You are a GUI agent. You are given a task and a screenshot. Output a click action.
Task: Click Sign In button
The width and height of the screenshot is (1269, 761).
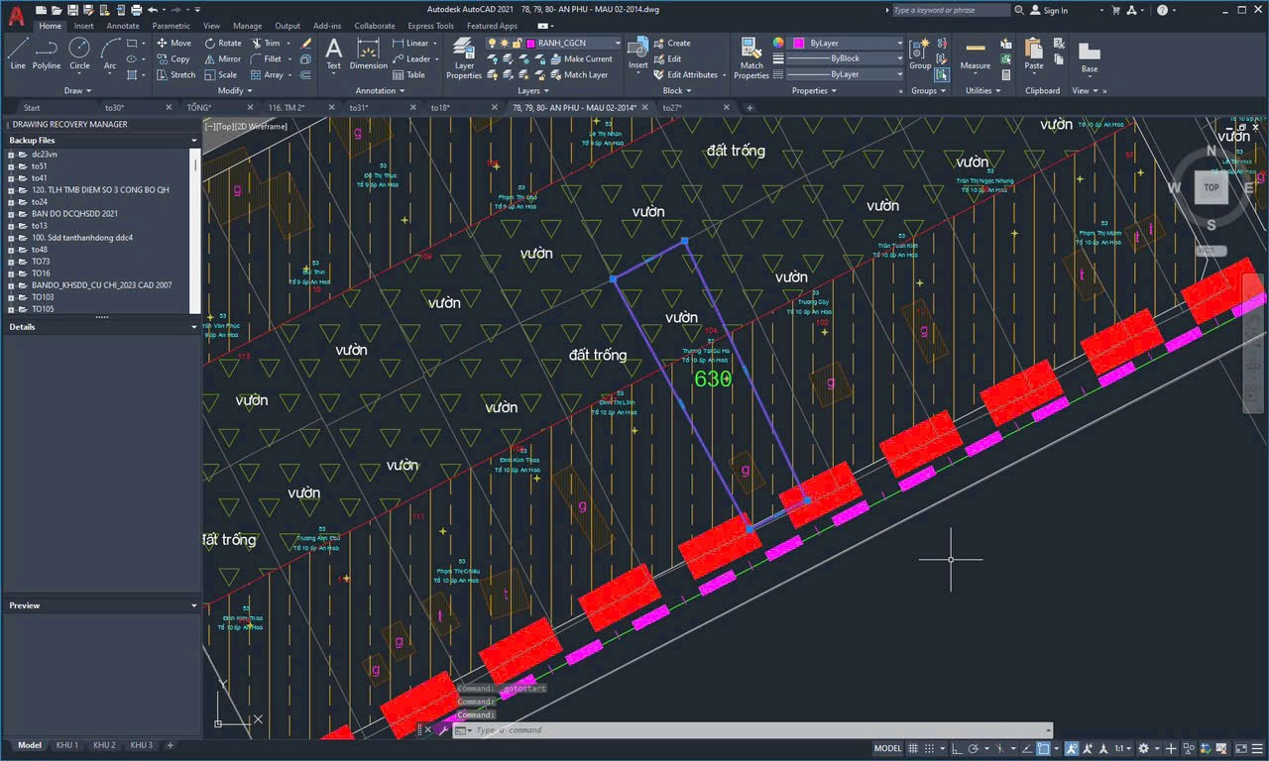(1049, 10)
